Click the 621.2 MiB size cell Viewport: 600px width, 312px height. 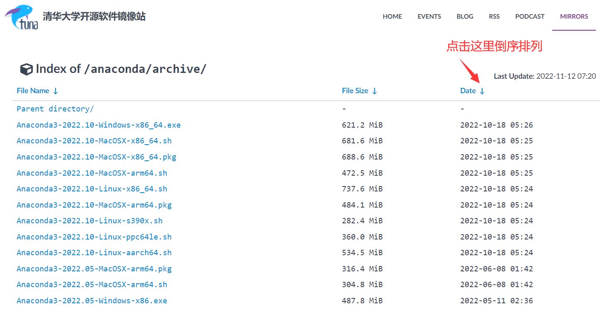pyautogui.click(x=362, y=125)
